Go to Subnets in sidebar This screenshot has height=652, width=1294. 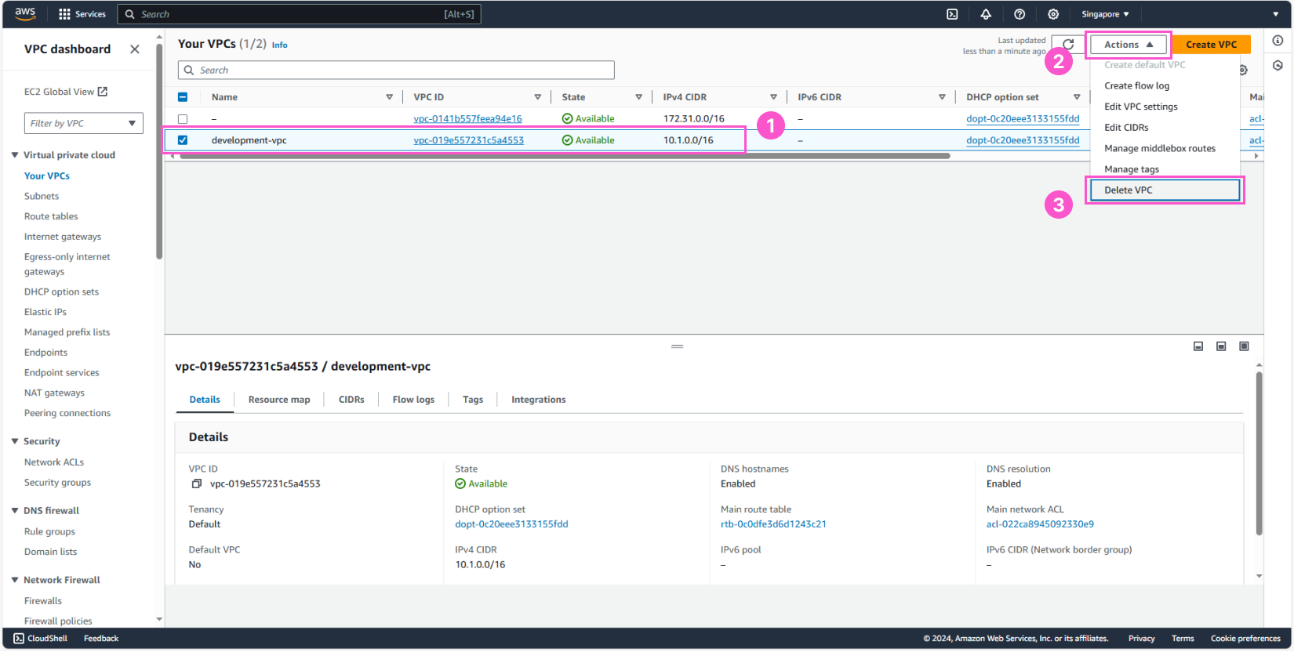point(42,197)
